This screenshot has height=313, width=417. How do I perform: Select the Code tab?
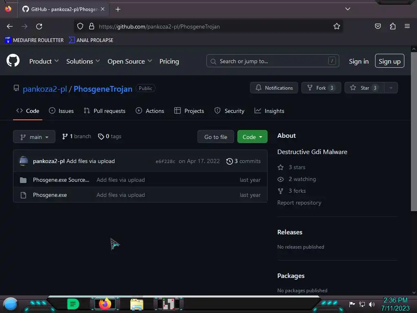pyautogui.click(x=28, y=111)
